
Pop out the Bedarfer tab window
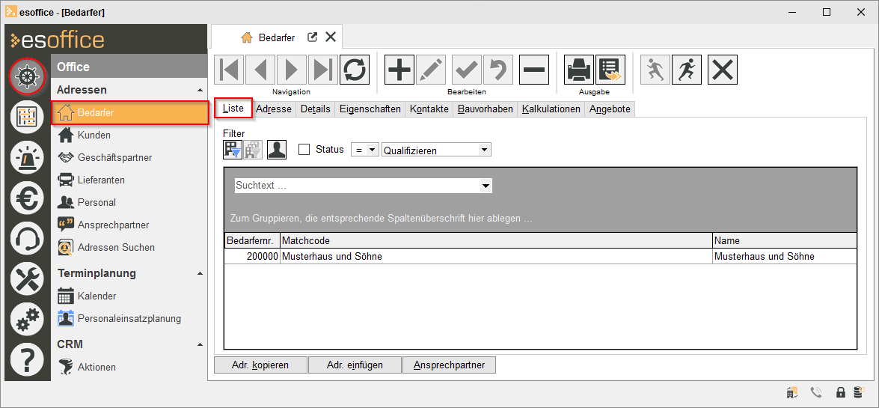tap(313, 37)
